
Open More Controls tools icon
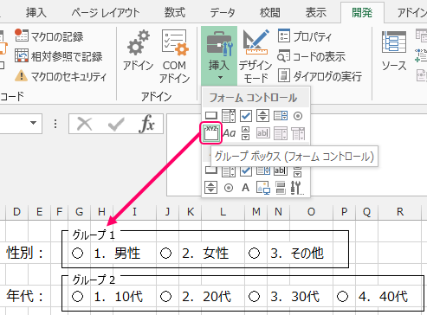click(x=297, y=188)
